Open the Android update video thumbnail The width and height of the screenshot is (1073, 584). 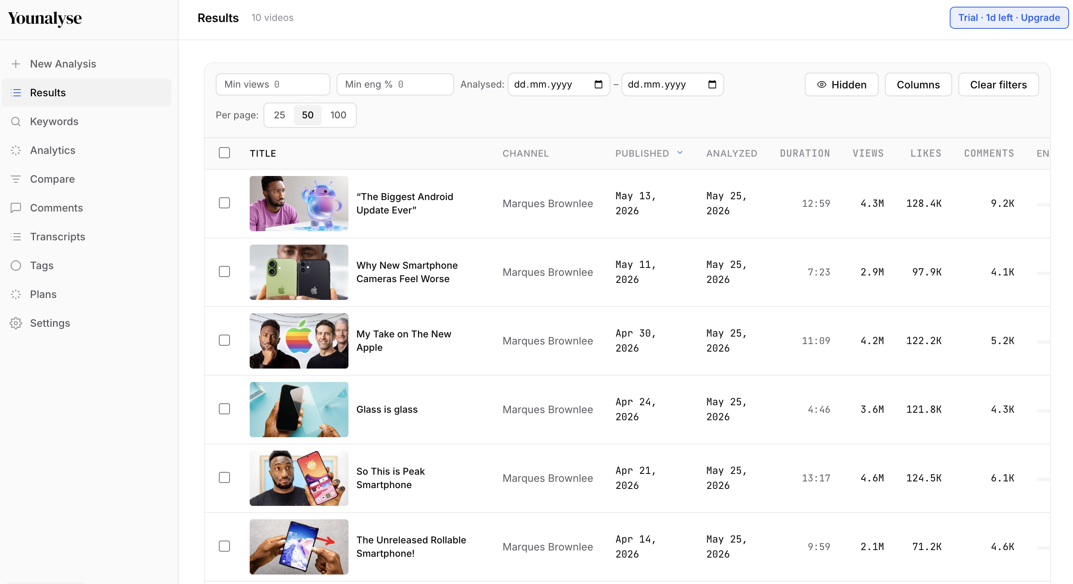pyautogui.click(x=299, y=203)
